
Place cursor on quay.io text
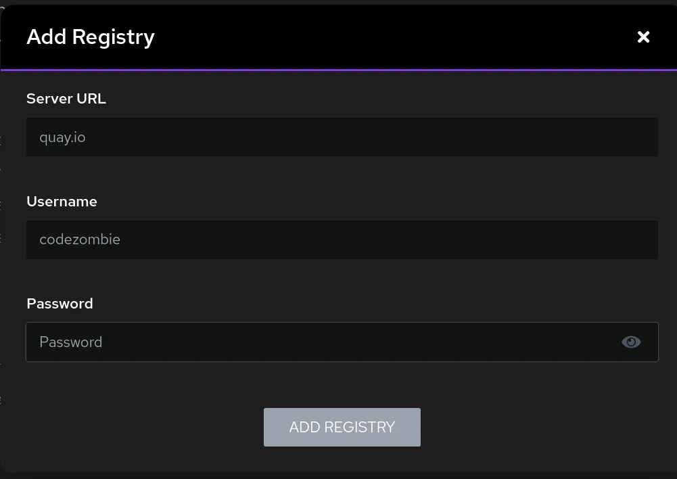click(62, 138)
